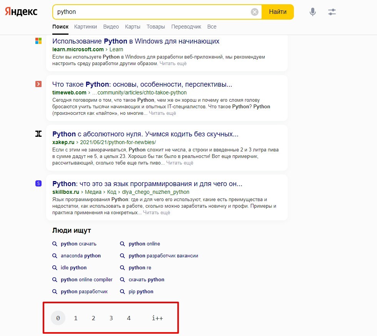The image size is (377, 336).
Task: Click timeweb.com domain link
Action: [x=69, y=92]
